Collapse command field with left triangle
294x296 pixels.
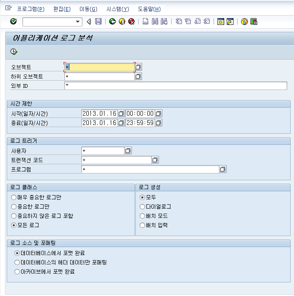pyautogui.click(x=89, y=22)
